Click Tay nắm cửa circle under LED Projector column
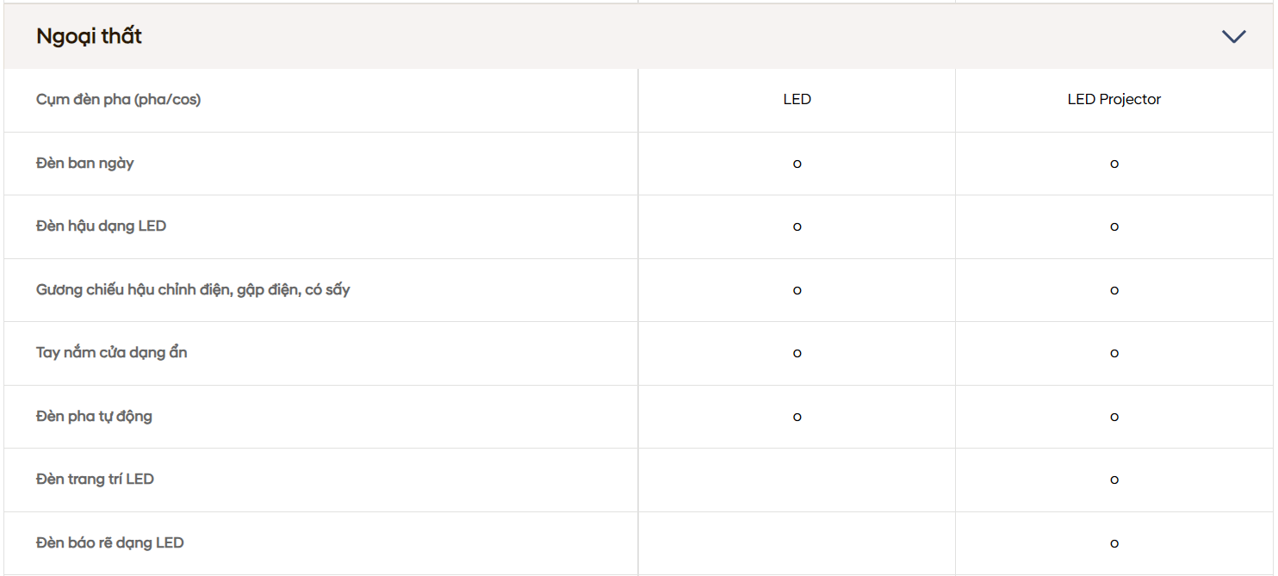This screenshot has height=576, width=1278. coord(1114,353)
